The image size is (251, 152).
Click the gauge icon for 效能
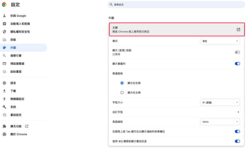pos(4,40)
